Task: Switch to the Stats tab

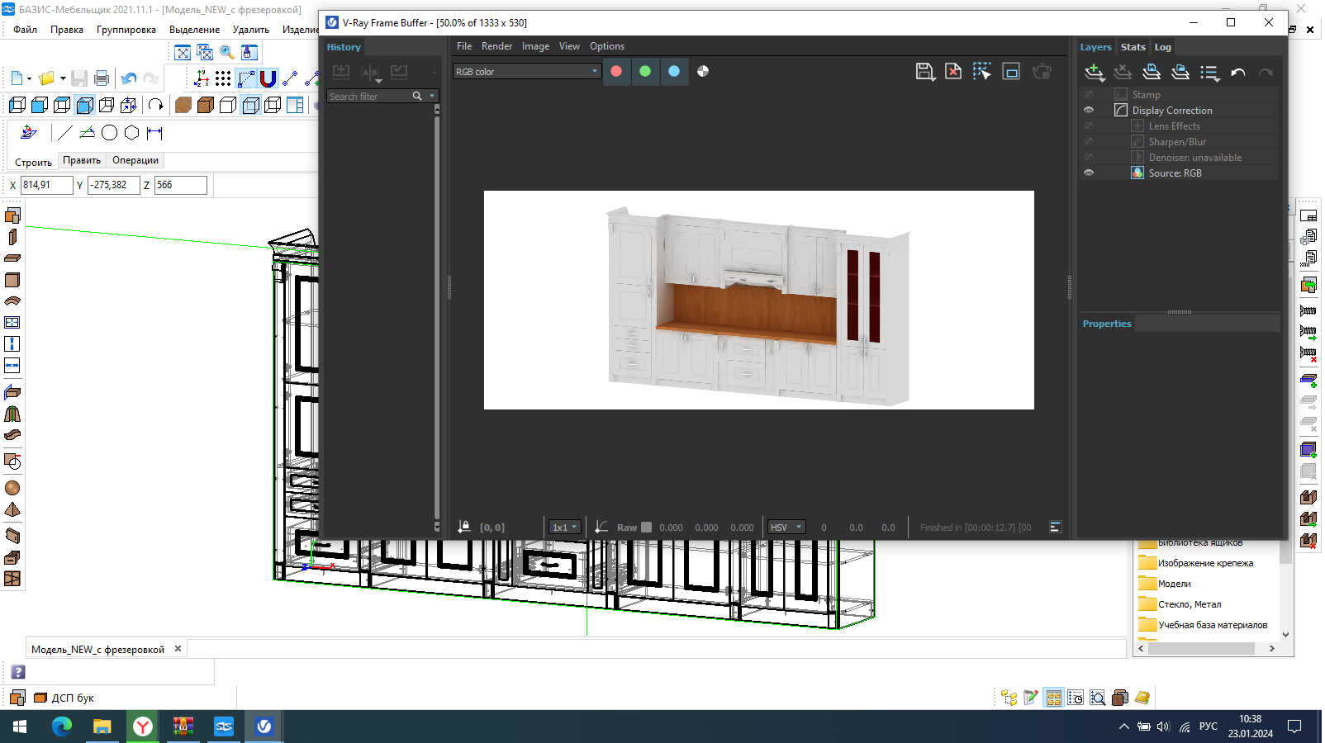Action: [x=1133, y=47]
